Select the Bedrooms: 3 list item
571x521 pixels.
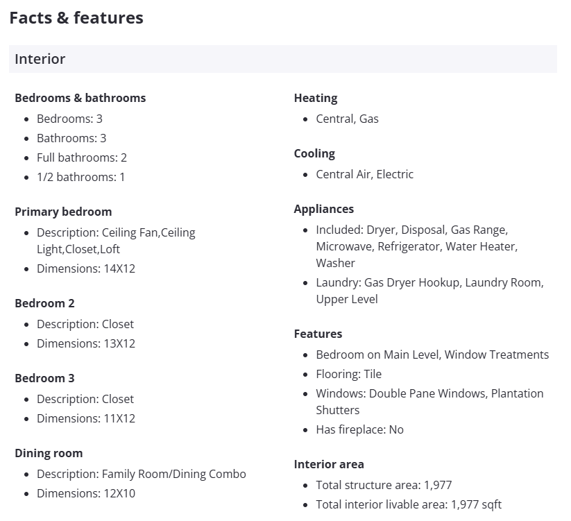point(69,119)
